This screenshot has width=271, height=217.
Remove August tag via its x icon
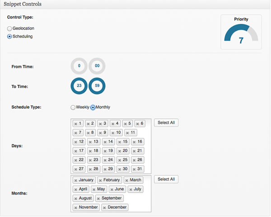(76, 198)
